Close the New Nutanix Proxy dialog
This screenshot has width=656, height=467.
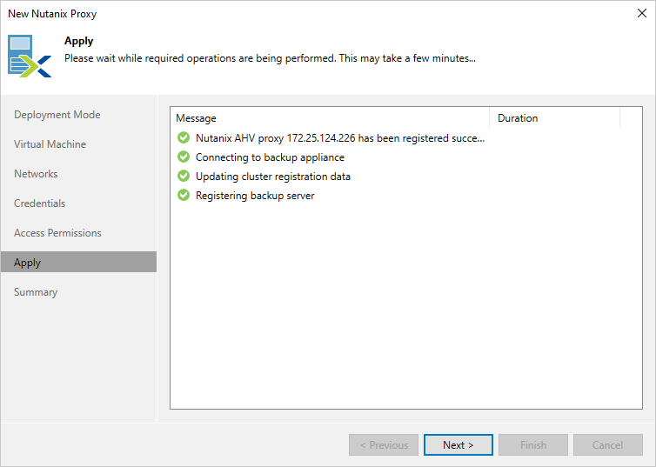coord(642,13)
